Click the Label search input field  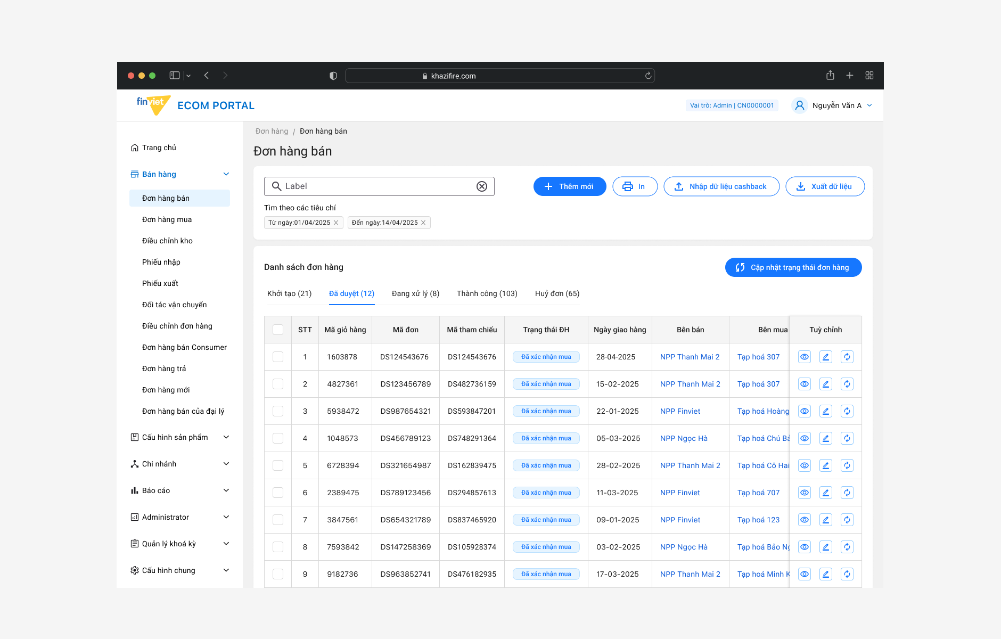point(378,186)
